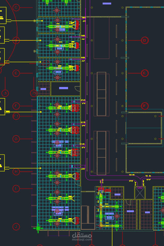The image size is (164, 246).
Task: Click the grid bubble labeled F.1
Action: pos(16,116)
